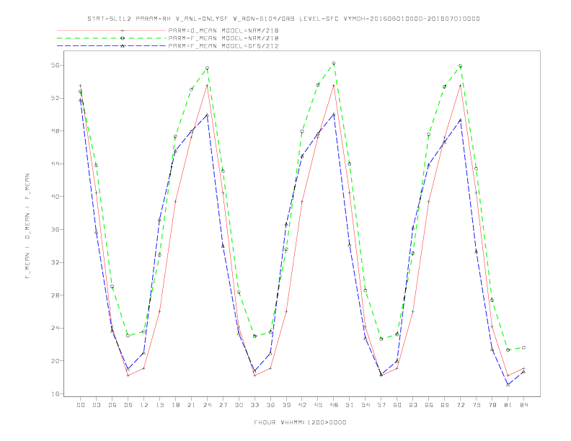Click the blue dashed legend line sample

112,46
